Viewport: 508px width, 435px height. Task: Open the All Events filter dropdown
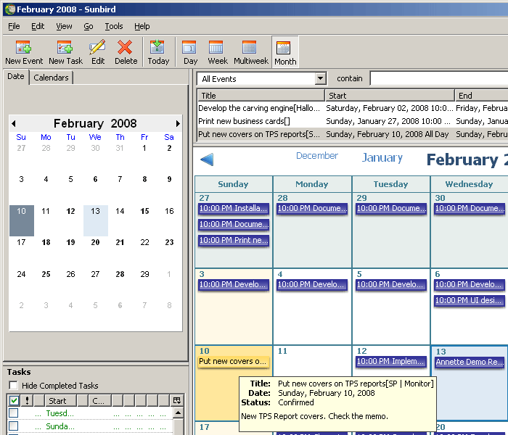321,79
